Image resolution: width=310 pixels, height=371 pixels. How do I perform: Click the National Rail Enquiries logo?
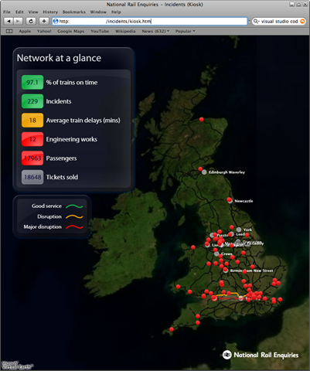[261, 355]
